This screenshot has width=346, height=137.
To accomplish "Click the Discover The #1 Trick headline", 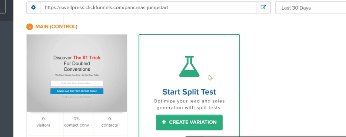I will 77,64.
